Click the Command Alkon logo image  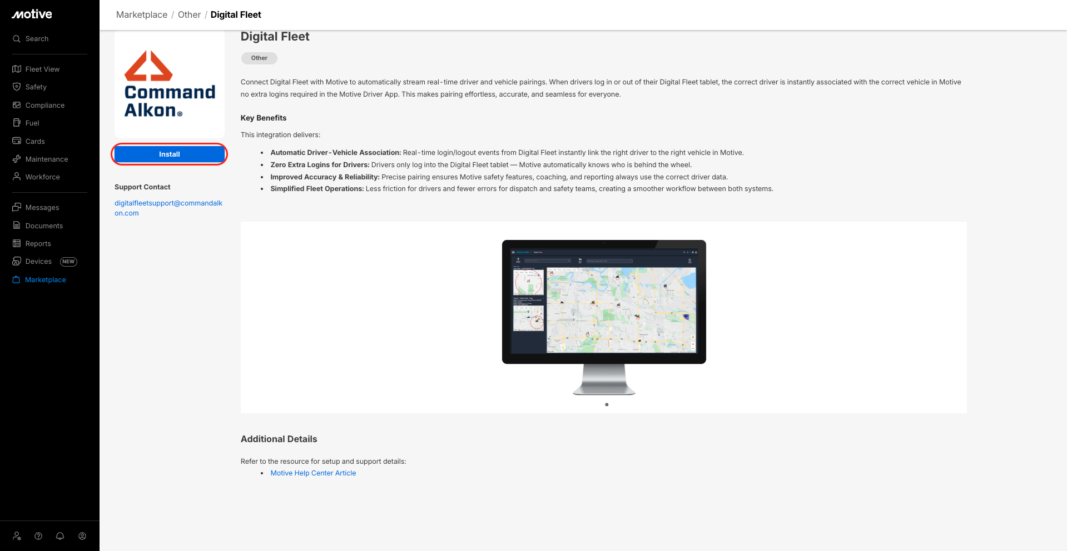170,84
